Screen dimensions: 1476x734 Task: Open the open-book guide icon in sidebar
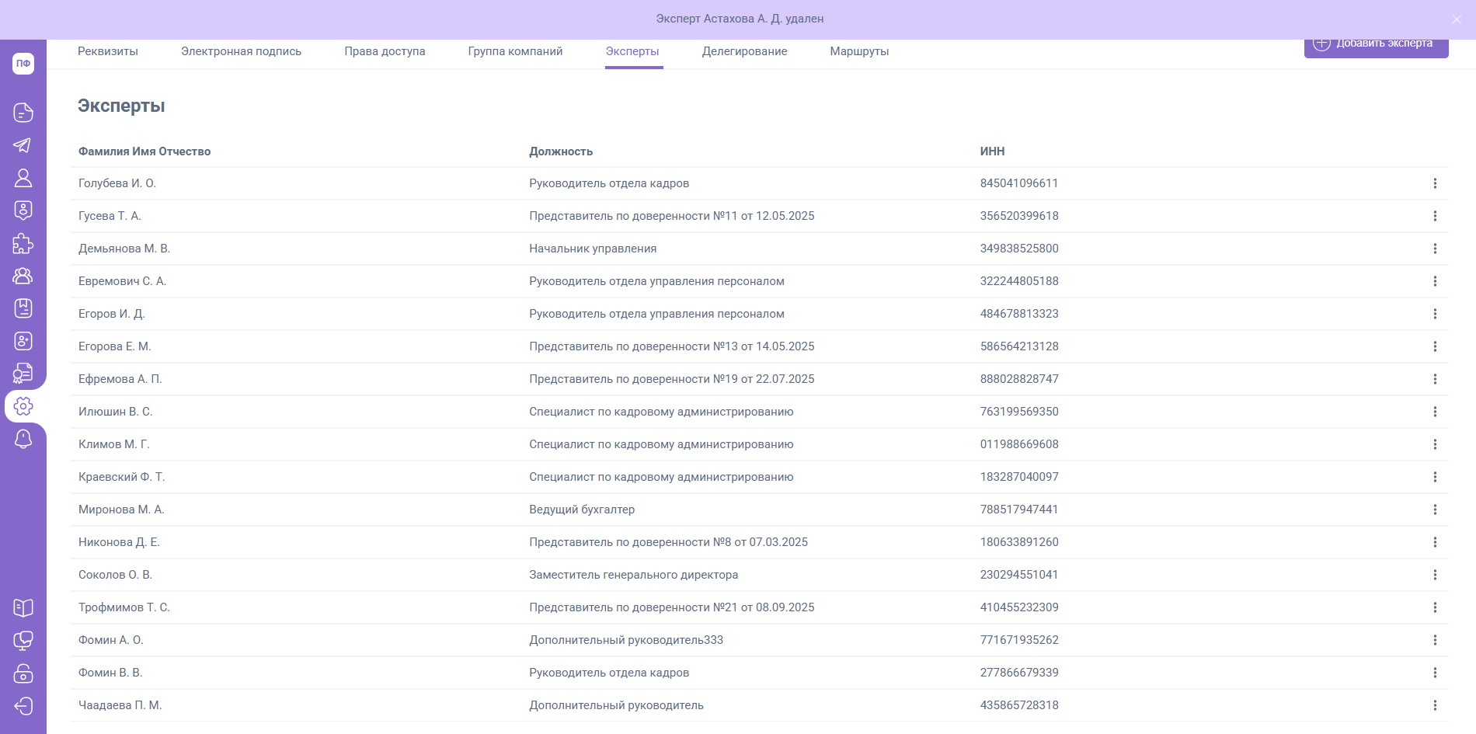pos(23,607)
